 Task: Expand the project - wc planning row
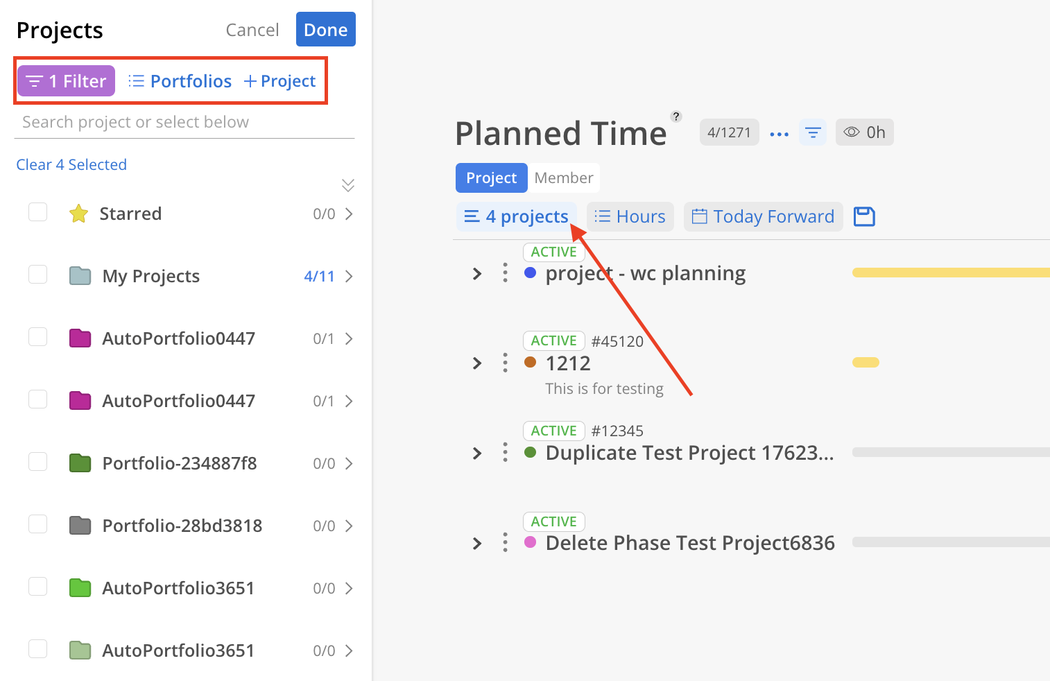click(477, 274)
